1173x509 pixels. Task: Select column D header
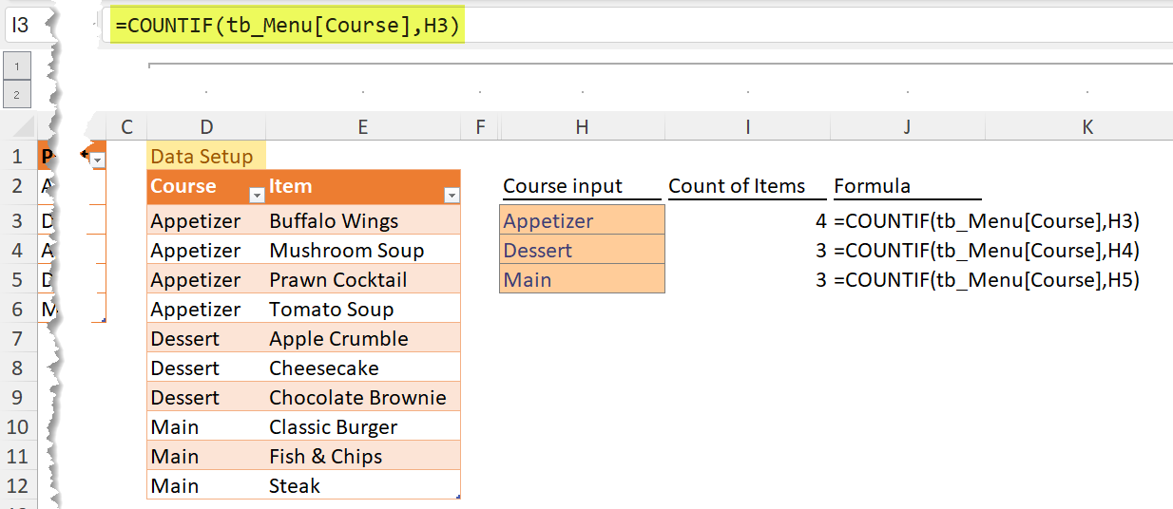pyautogui.click(x=206, y=127)
